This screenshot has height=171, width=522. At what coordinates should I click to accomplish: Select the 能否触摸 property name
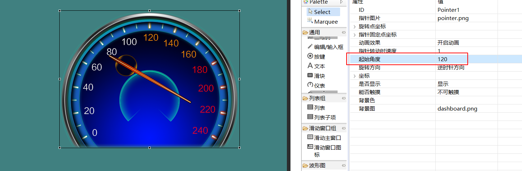tap(370, 92)
